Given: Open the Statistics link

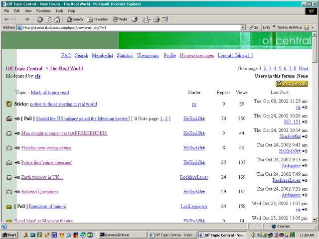Looking at the screenshot, I should click(x=125, y=55).
